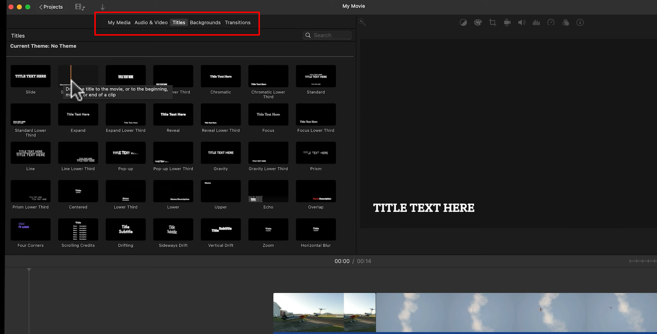Select the Cropping tool

(492, 22)
